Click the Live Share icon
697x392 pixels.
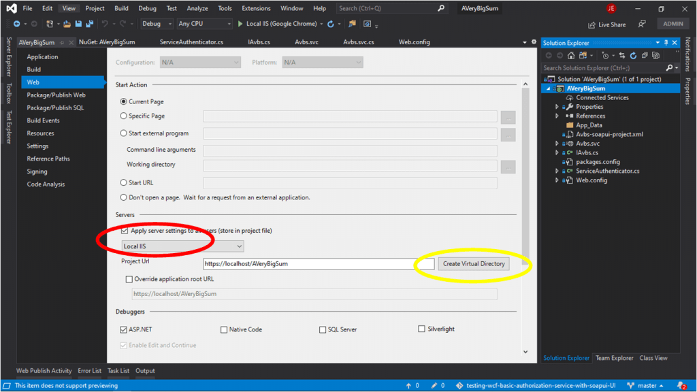pyautogui.click(x=591, y=25)
